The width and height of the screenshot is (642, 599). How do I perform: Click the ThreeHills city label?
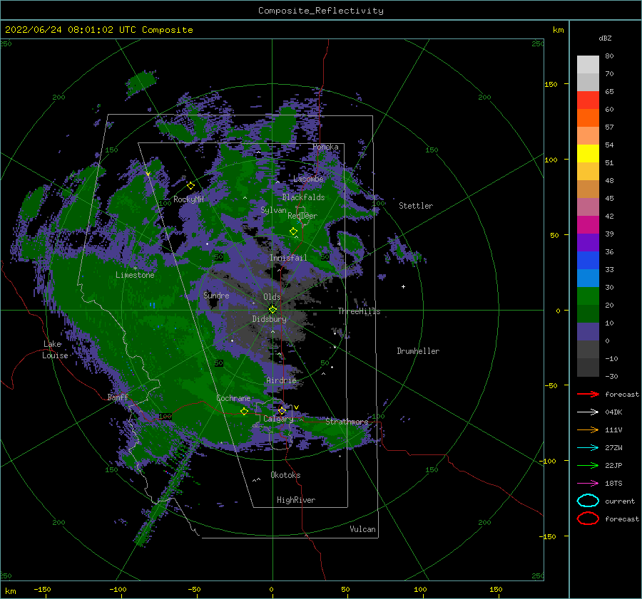pos(359,311)
